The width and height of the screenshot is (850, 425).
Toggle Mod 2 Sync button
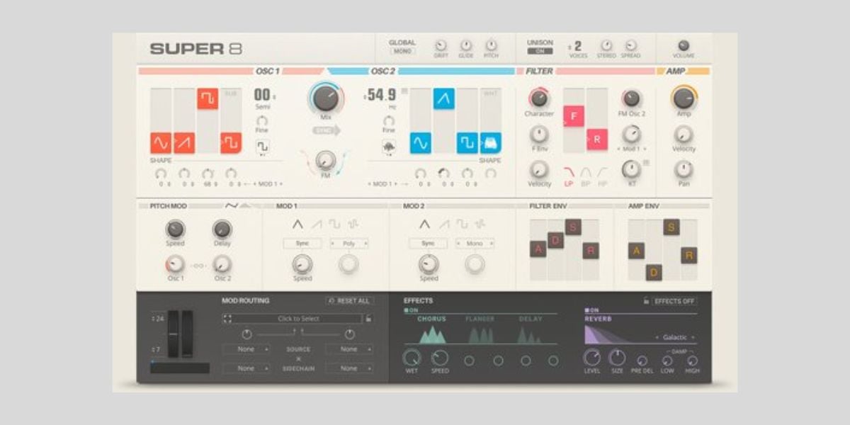pyautogui.click(x=429, y=243)
